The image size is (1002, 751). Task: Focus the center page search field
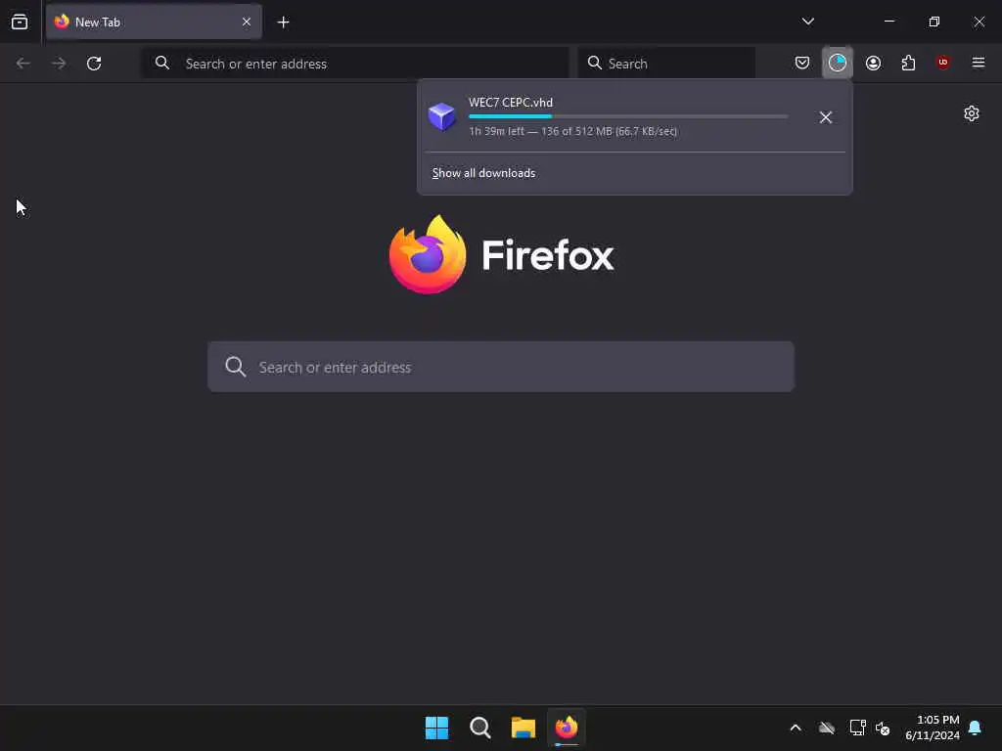pos(501,367)
